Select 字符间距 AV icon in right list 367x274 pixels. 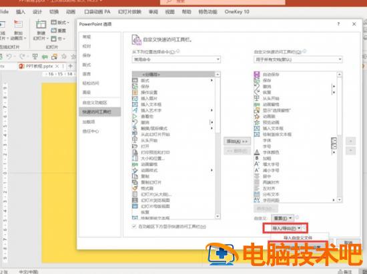click(257, 200)
